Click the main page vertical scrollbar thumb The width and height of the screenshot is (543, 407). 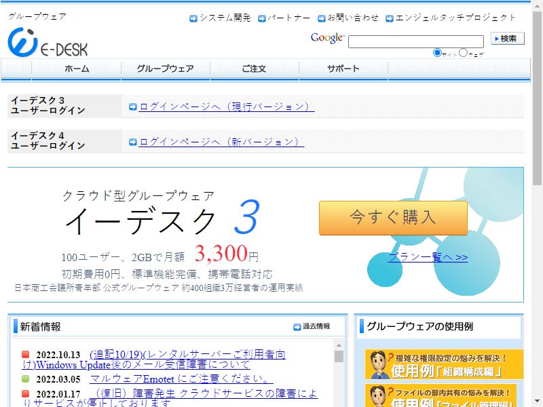coord(537,98)
